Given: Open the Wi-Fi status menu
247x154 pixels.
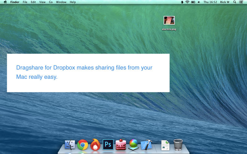Looking at the screenshot, I should [187, 2].
